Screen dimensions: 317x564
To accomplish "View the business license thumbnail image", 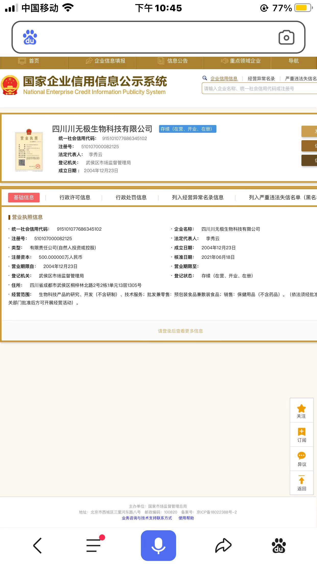I will [x=29, y=150].
